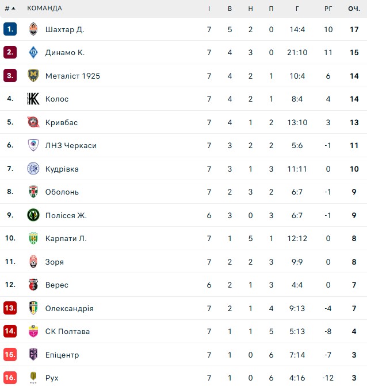
Task: Click the Dynamo K. club crest
Action: [x=33, y=53]
